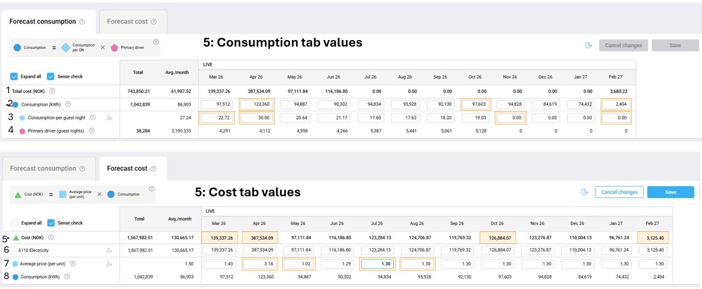The height and width of the screenshot is (289, 702).
Task: Click help icon beside Consumption per guest night
Action: [93, 117]
